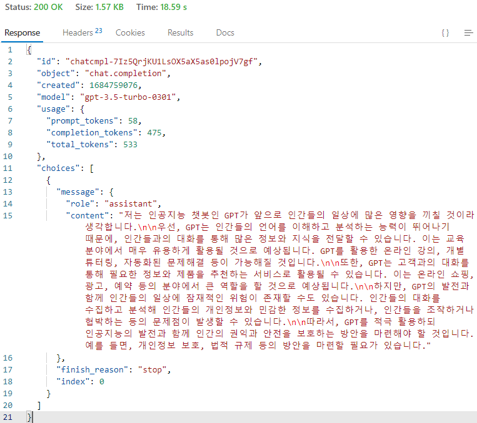The height and width of the screenshot is (423, 477).
Task: Click the Status 200 OK text
Action: (x=34, y=7)
